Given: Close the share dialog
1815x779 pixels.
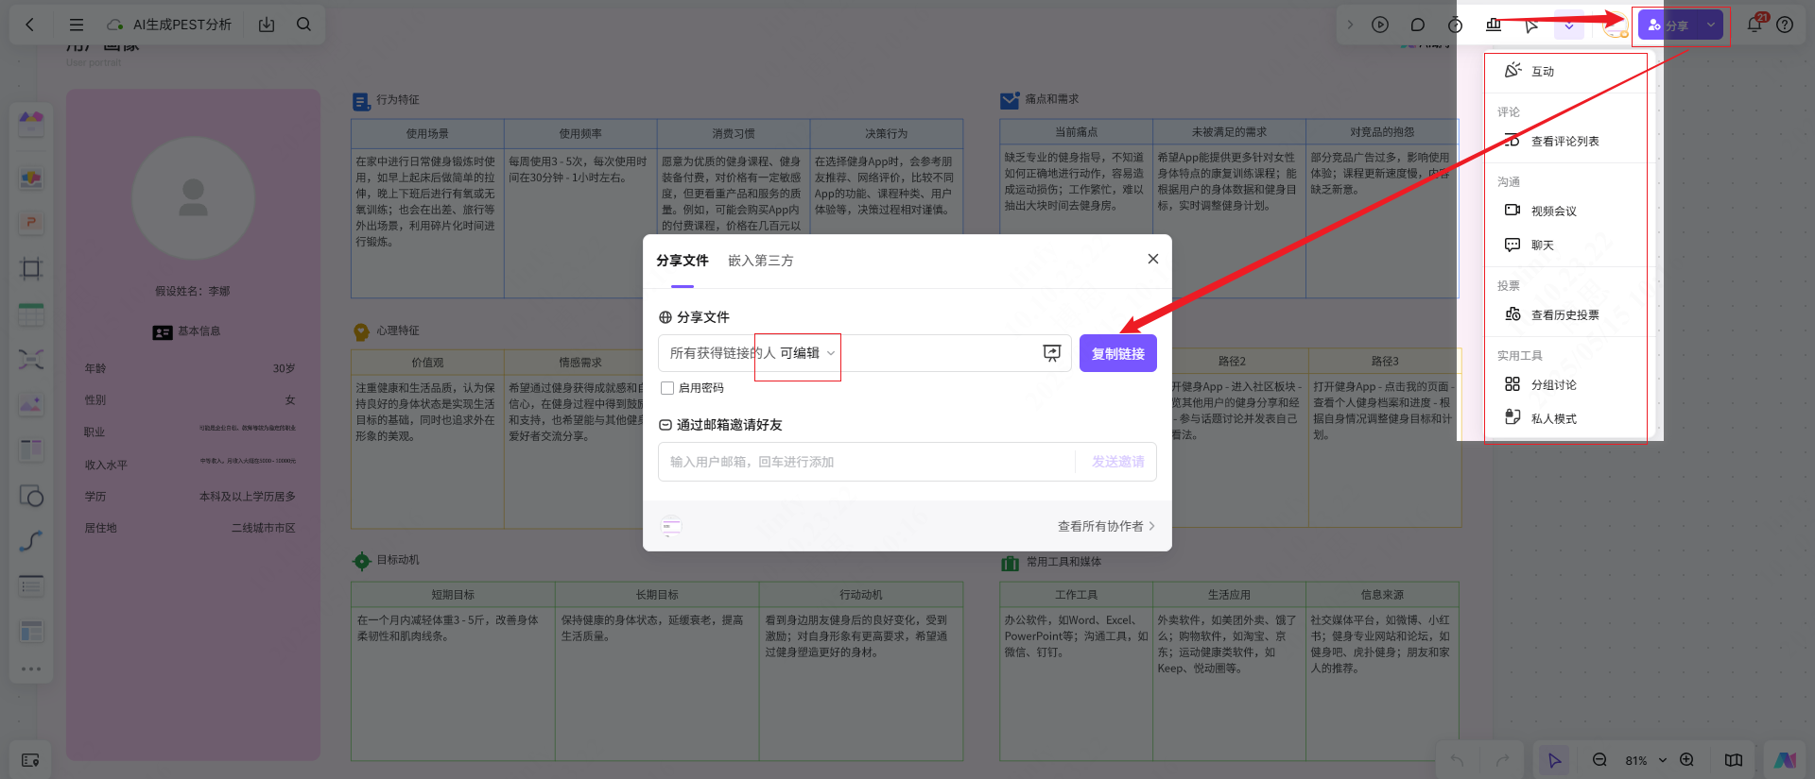Looking at the screenshot, I should pyautogui.click(x=1152, y=259).
